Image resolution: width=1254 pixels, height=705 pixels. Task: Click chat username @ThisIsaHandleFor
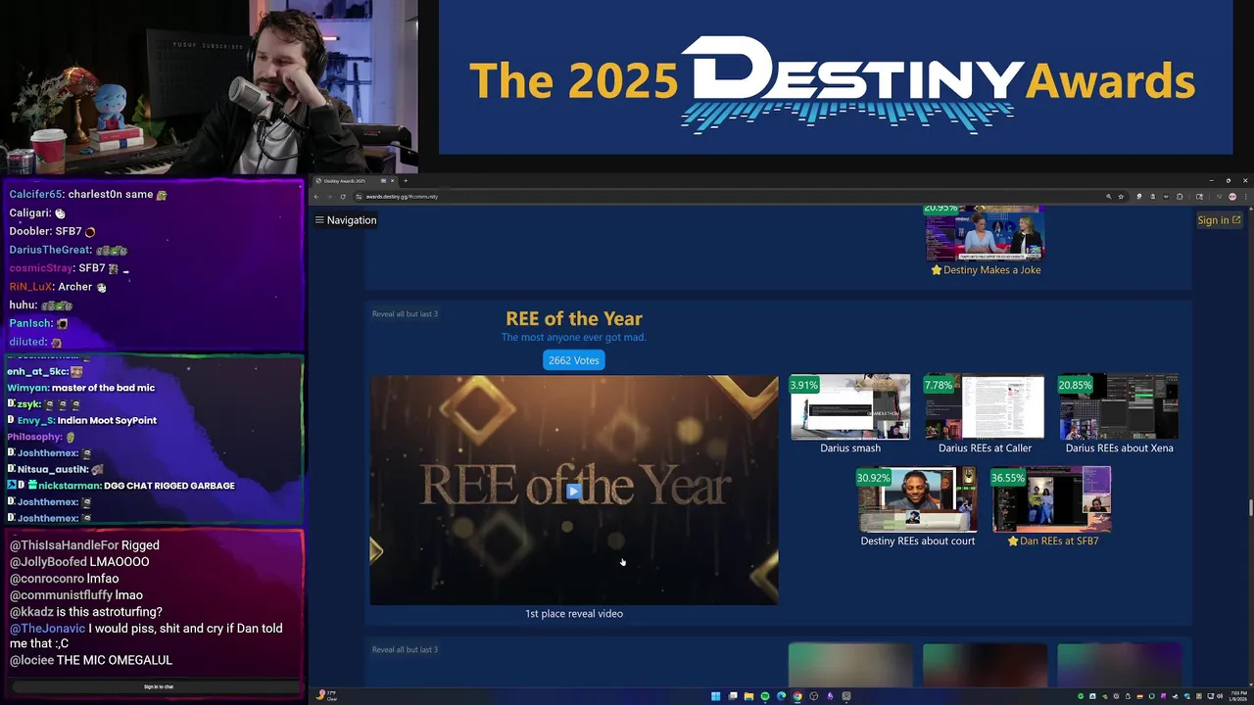(64, 545)
